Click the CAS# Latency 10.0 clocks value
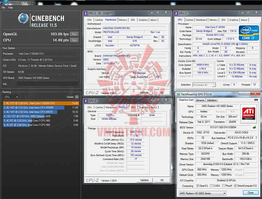This screenshot has height=199, width=262. (x=136, y=140)
